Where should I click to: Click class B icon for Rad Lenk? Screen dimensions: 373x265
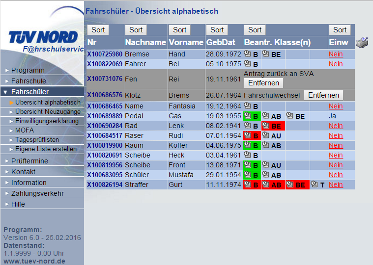[x=248, y=125]
